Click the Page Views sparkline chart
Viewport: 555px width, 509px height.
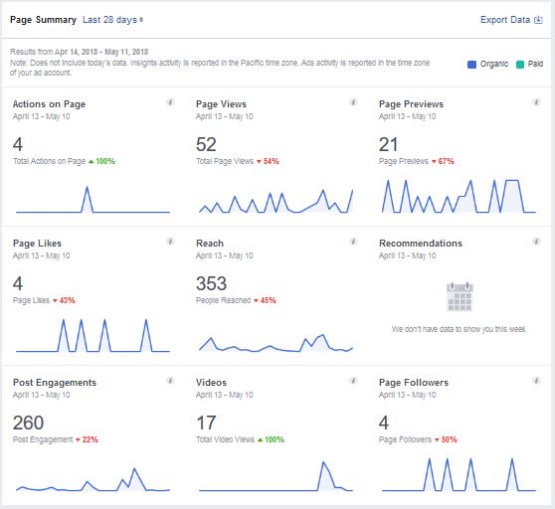pyautogui.click(x=277, y=201)
